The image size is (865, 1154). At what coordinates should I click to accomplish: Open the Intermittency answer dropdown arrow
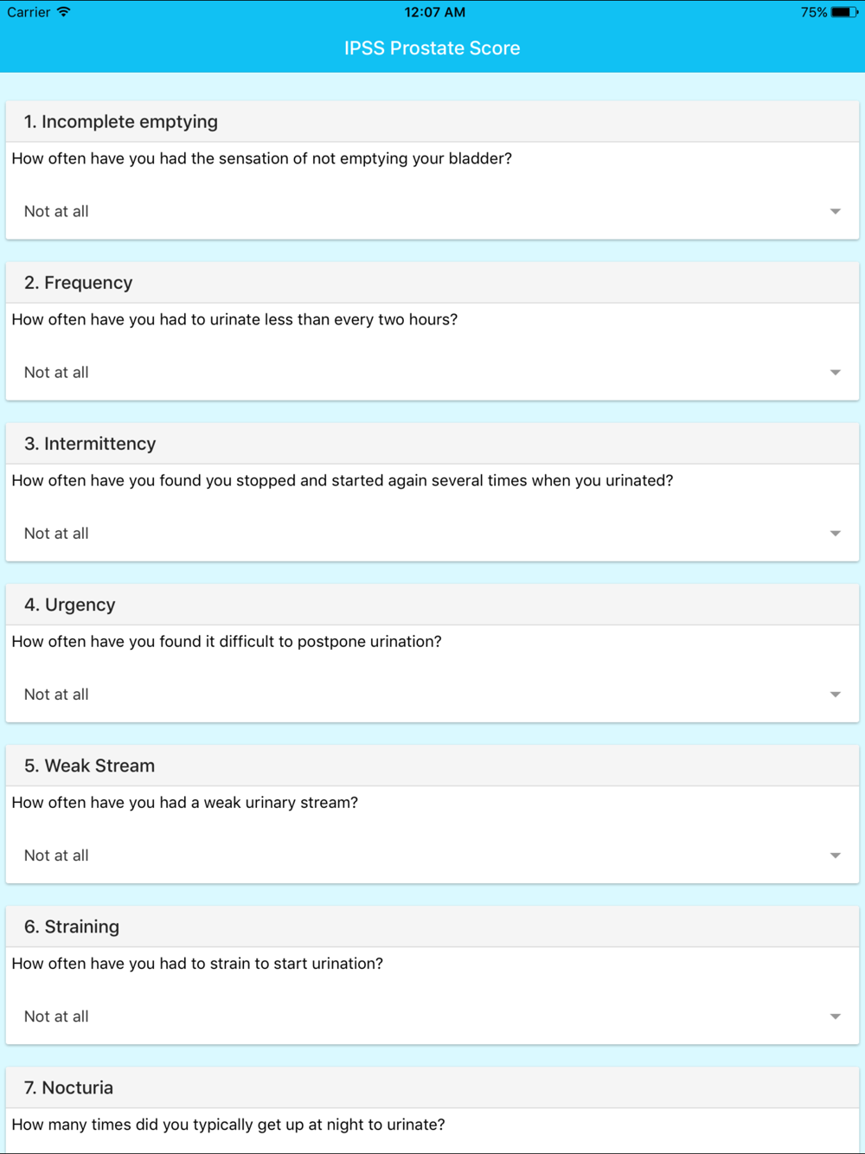835,534
